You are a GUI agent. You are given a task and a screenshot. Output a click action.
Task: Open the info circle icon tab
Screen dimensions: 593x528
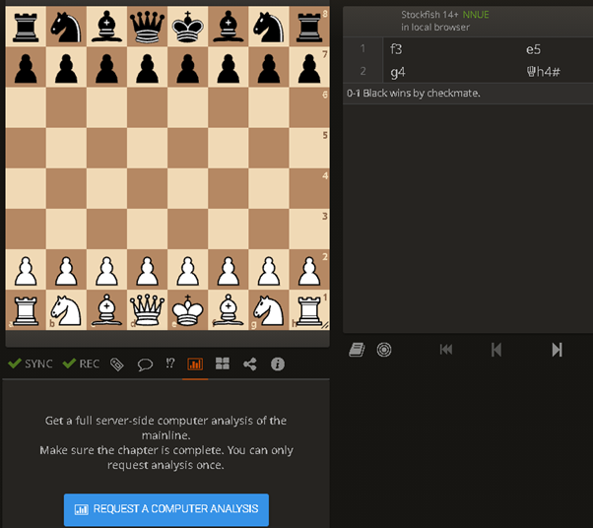pos(277,363)
